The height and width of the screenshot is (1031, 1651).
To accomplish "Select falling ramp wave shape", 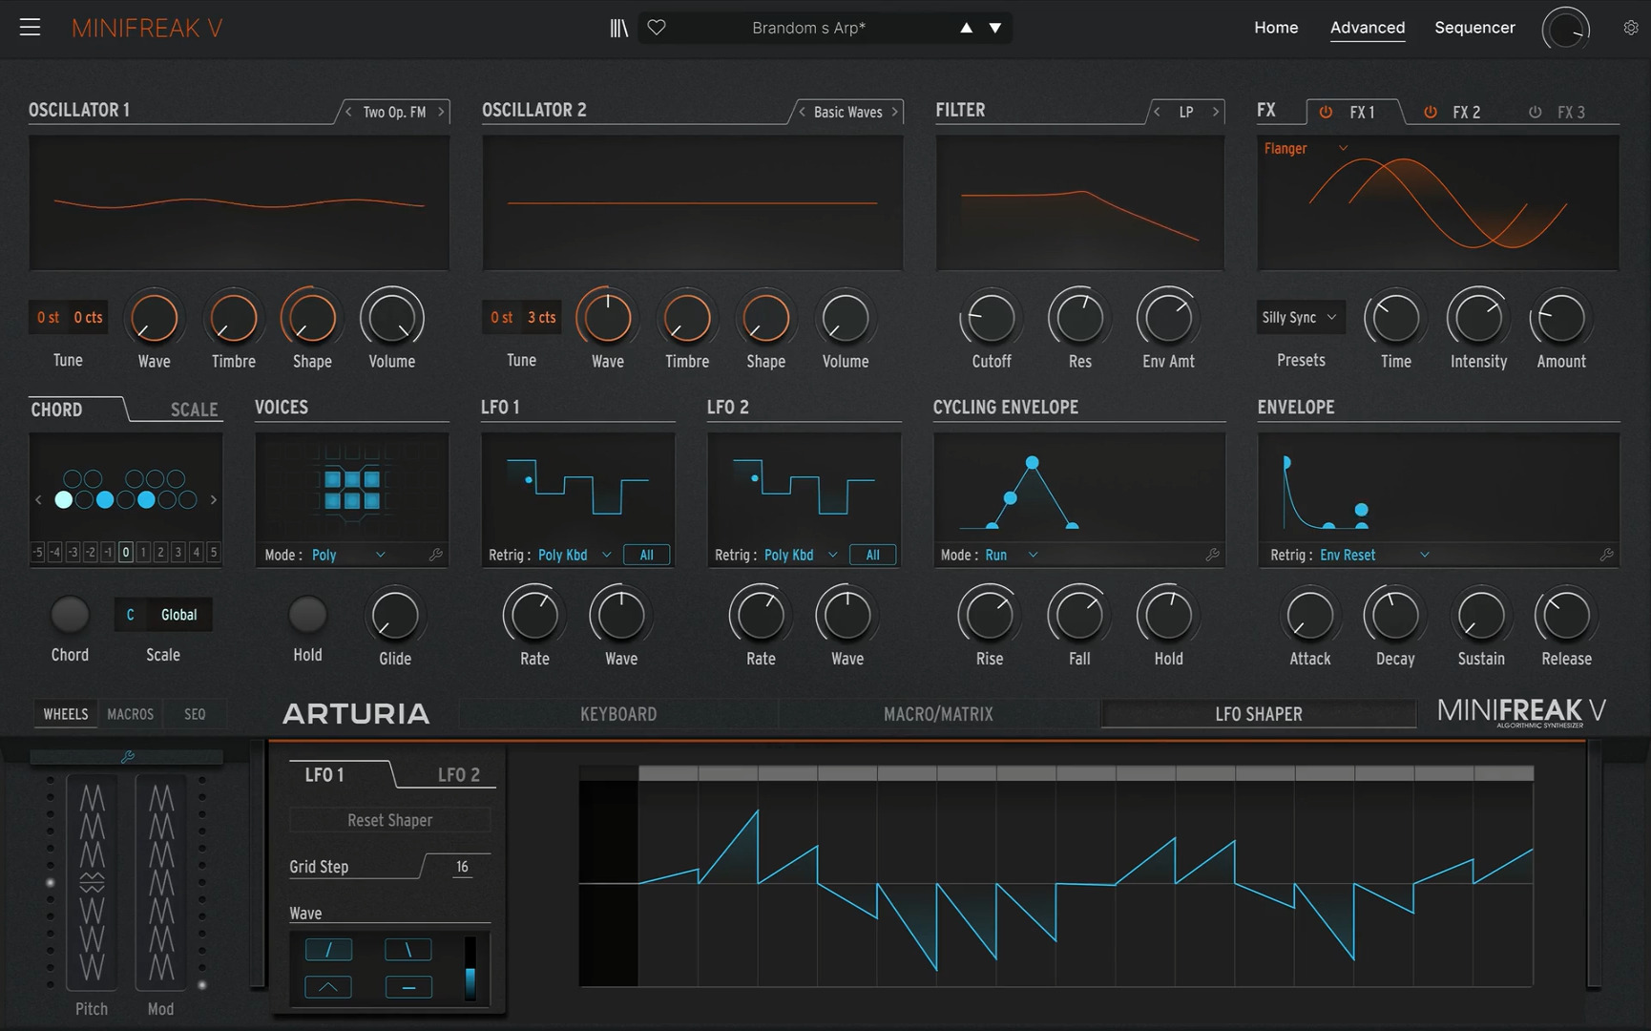I will [408, 949].
